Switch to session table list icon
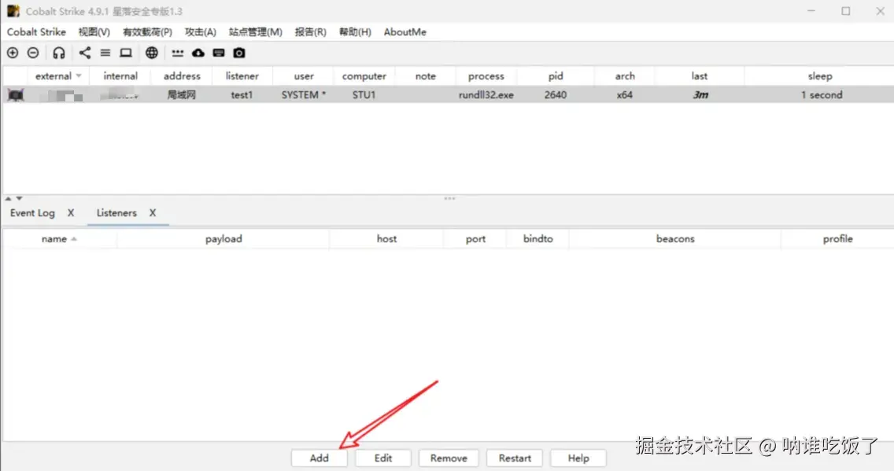This screenshot has width=894, height=471. click(105, 53)
